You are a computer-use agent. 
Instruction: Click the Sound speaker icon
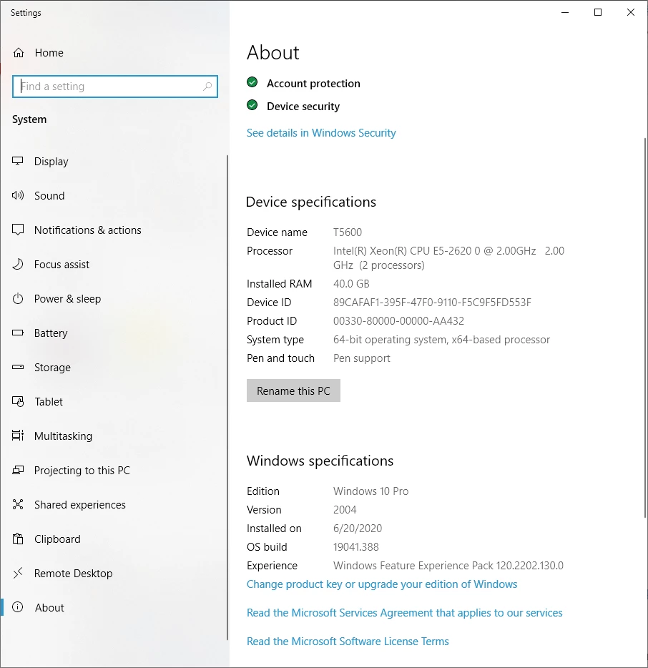coord(18,195)
